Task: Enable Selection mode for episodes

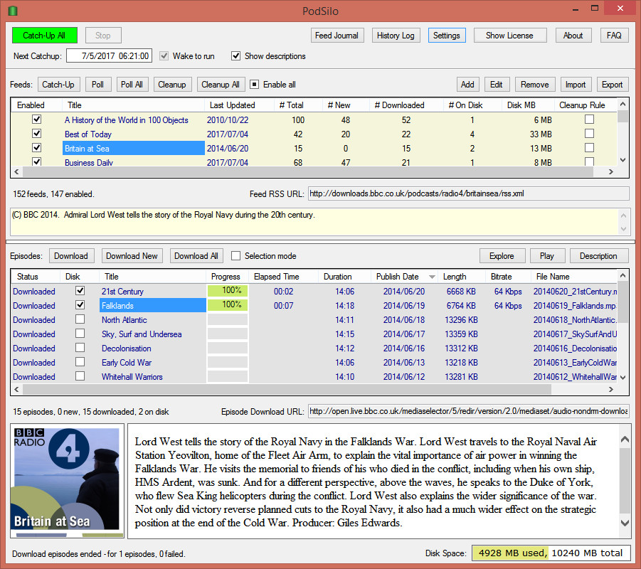Action: (x=236, y=256)
